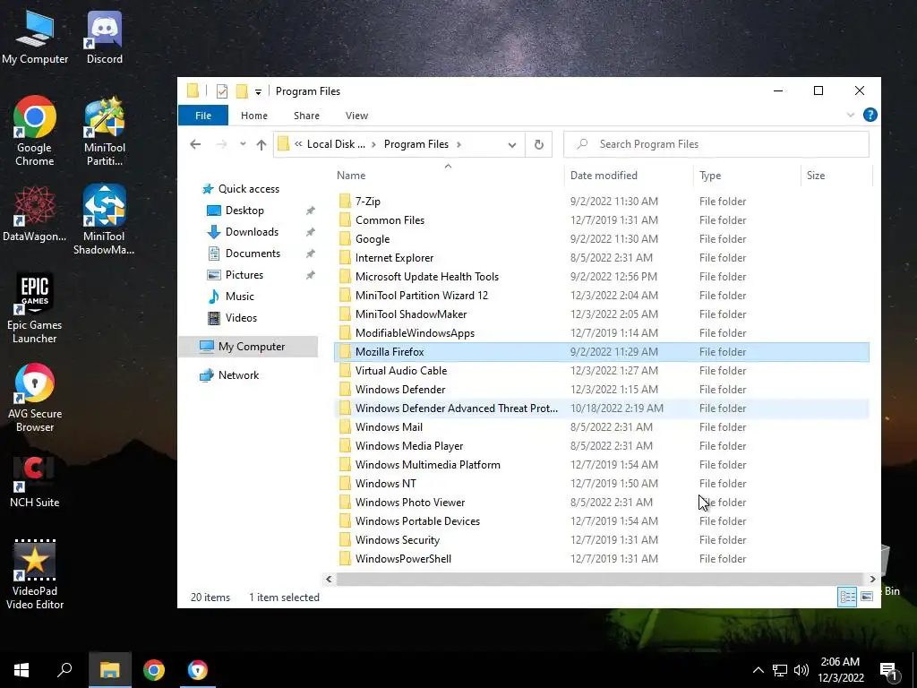Go up one folder level

261,144
